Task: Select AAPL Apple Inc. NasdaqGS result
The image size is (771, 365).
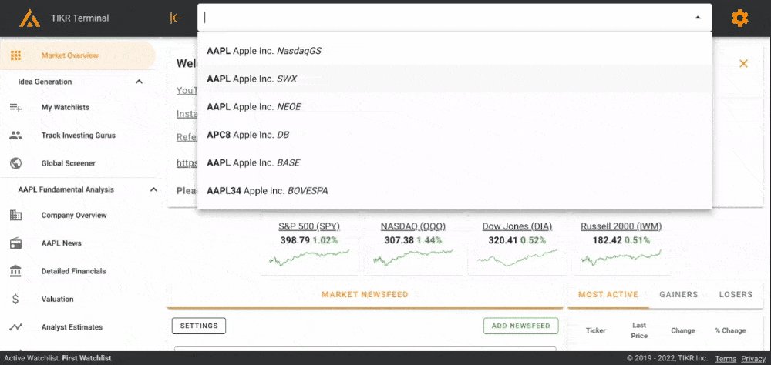Action: coord(454,51)
